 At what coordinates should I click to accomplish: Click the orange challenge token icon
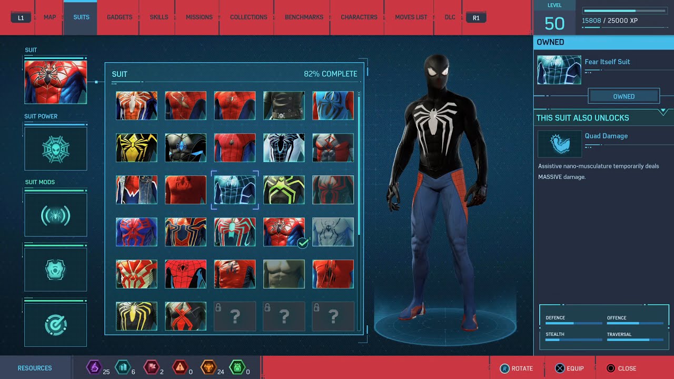[209, 367]
